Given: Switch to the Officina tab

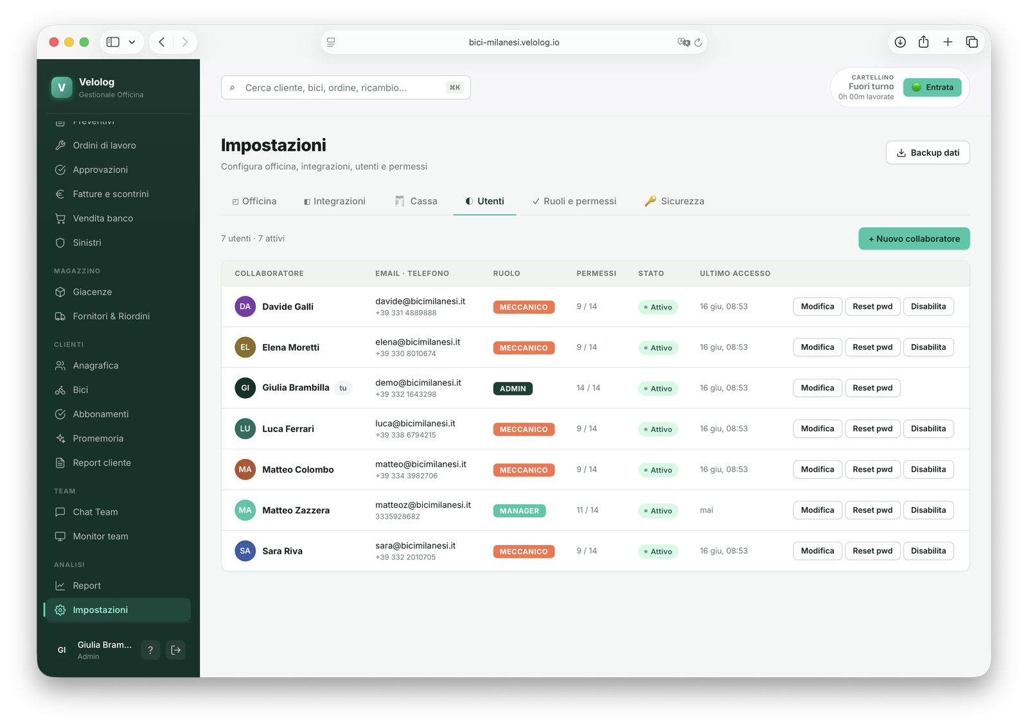Looking at the screenshot, I should coord(254,201).
